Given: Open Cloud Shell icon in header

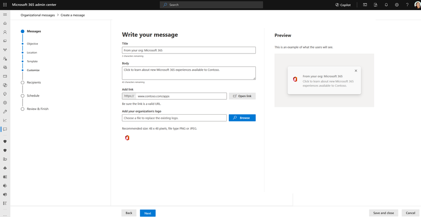Looking at the screenshot, I should click(x=365, y=5).
